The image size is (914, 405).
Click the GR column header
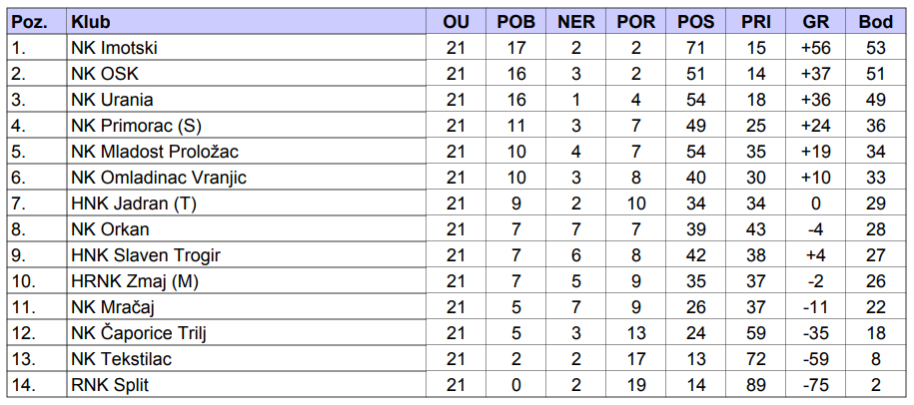[x=815, y=21]
